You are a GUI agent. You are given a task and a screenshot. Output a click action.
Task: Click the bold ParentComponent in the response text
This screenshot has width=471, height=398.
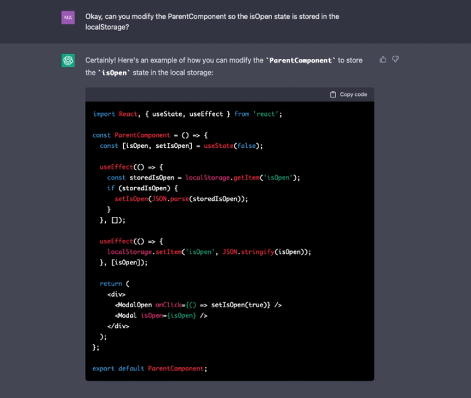301,60
